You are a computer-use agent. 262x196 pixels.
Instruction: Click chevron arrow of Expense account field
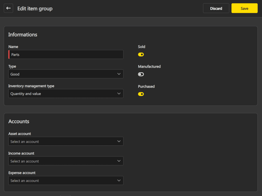[x=119, y=180]
